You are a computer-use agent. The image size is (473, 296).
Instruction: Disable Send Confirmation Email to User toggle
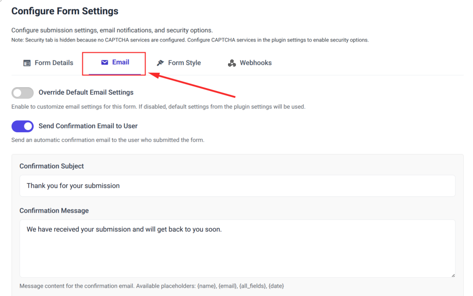pyautogui.click(x=23, y=126)
